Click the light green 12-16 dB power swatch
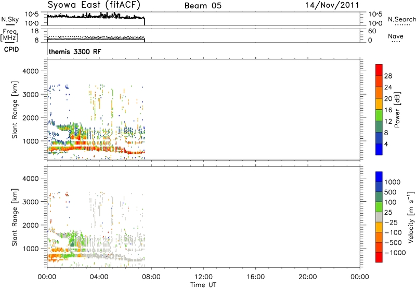The width and height of the screenshot is (416, 288). pyautogui.click(x=379, y=115)
